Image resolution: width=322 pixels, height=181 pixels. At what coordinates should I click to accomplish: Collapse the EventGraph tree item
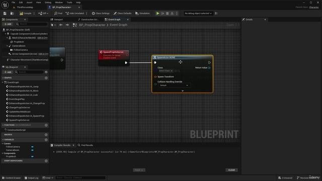3,82
